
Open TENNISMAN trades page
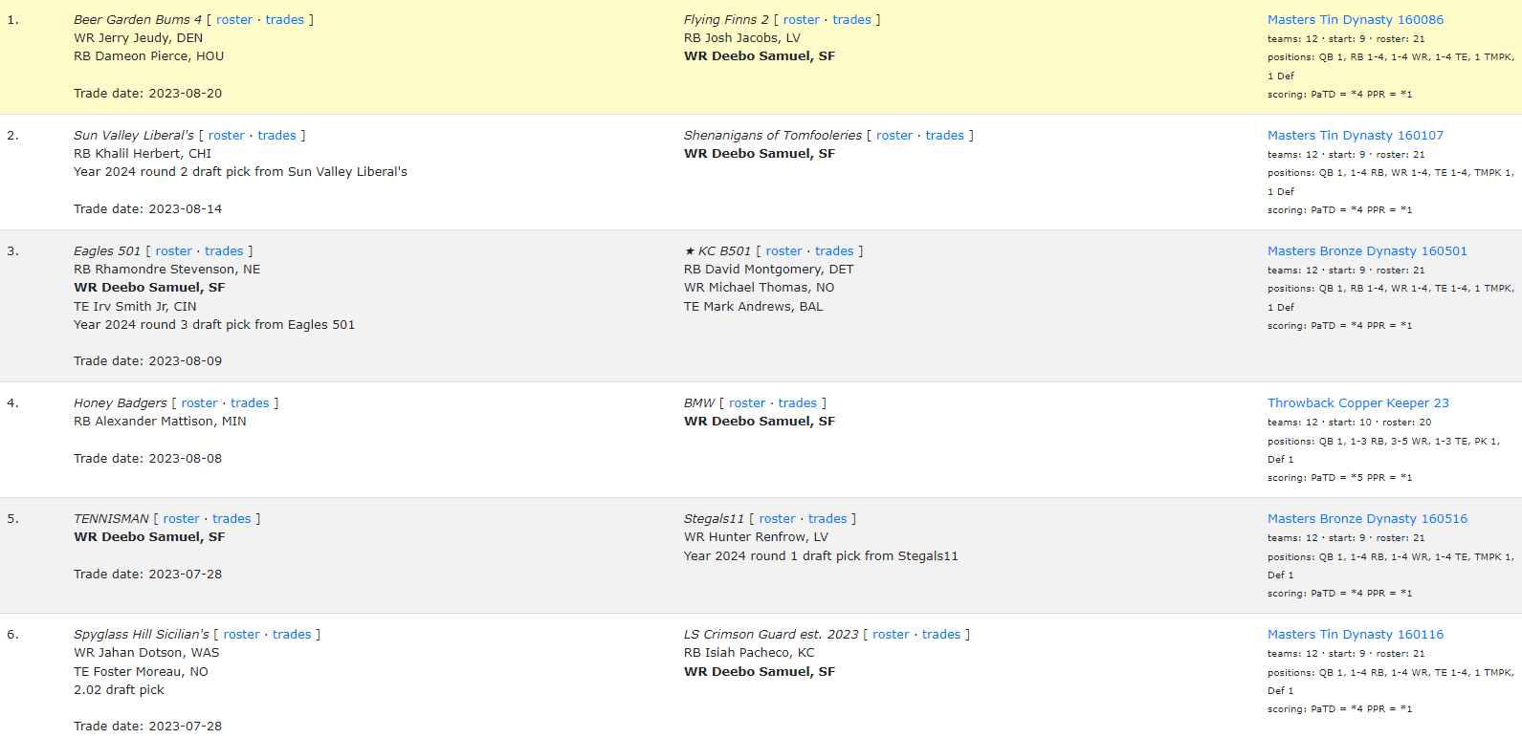tap(232, 518)
